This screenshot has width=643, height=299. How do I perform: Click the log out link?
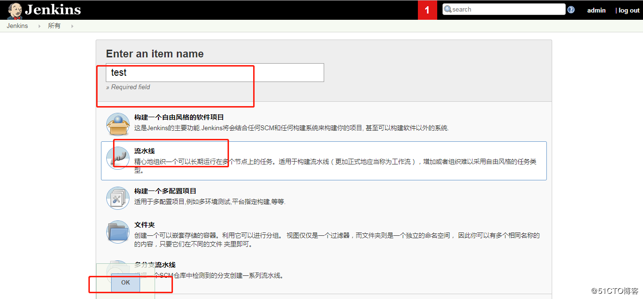pyautogui.click(x=629, y=10)
